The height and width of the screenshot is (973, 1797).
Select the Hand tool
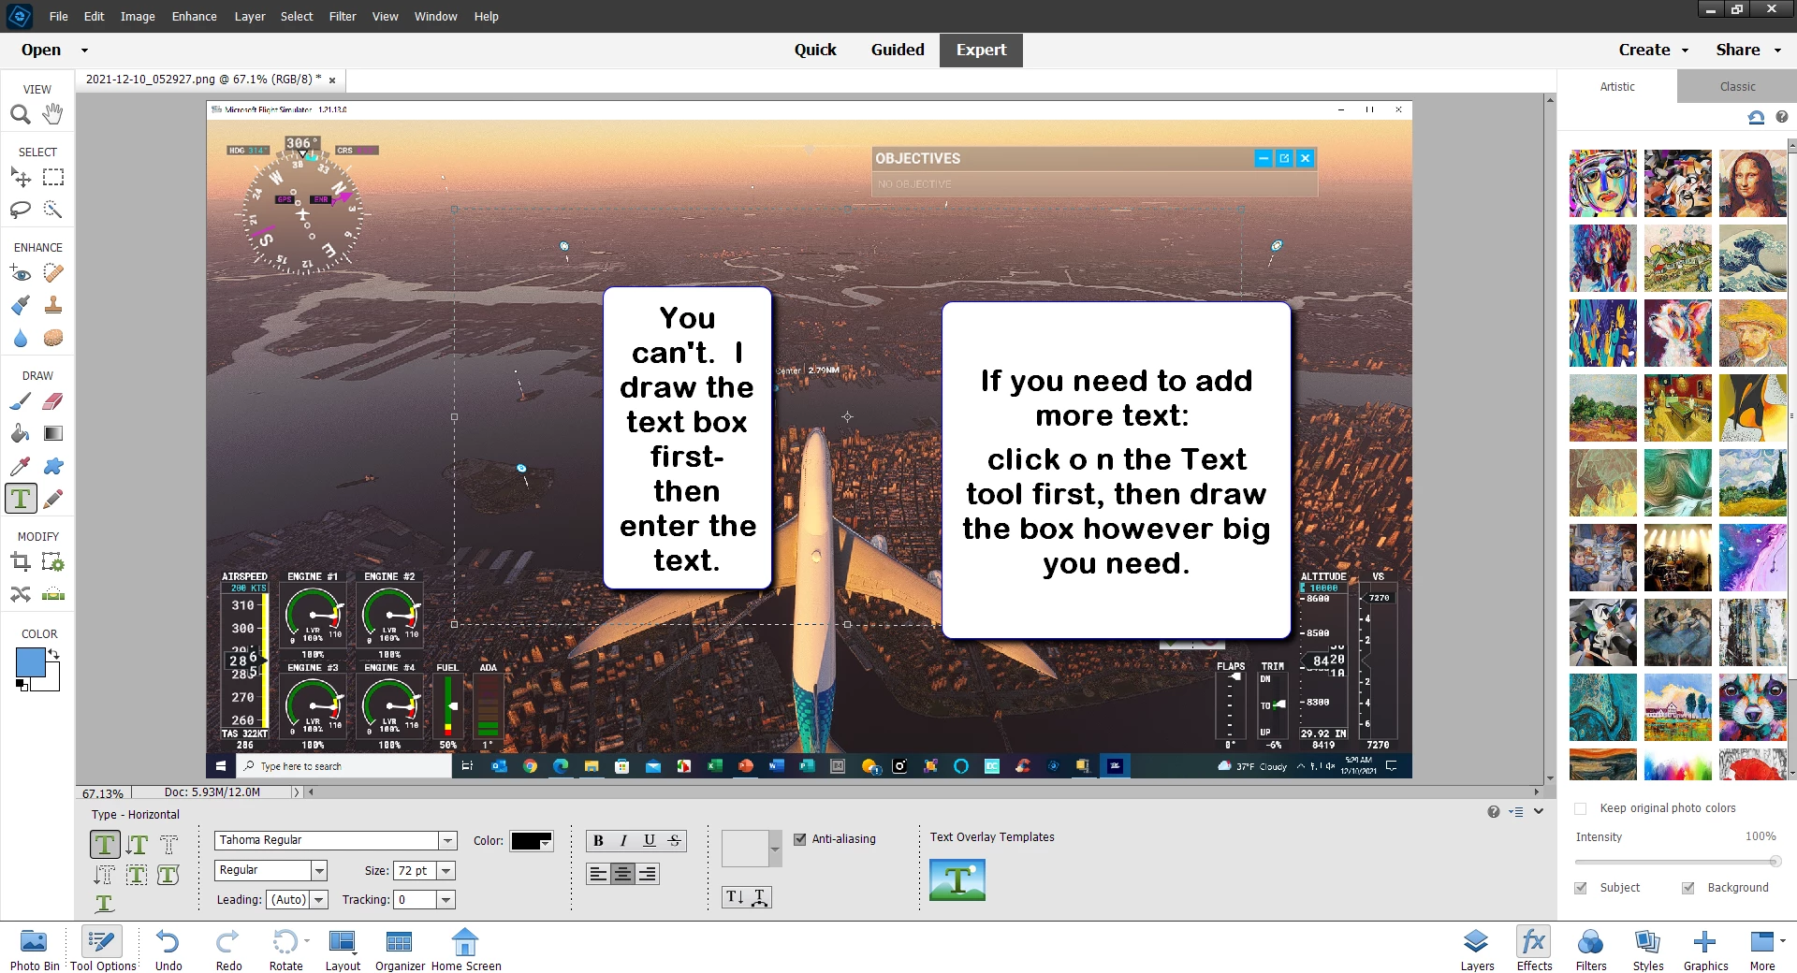53,114
